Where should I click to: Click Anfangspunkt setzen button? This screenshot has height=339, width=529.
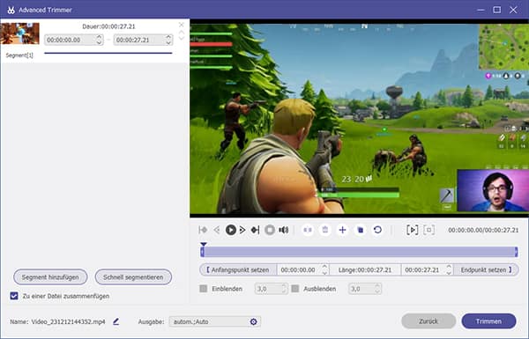(x=238, y=270)
